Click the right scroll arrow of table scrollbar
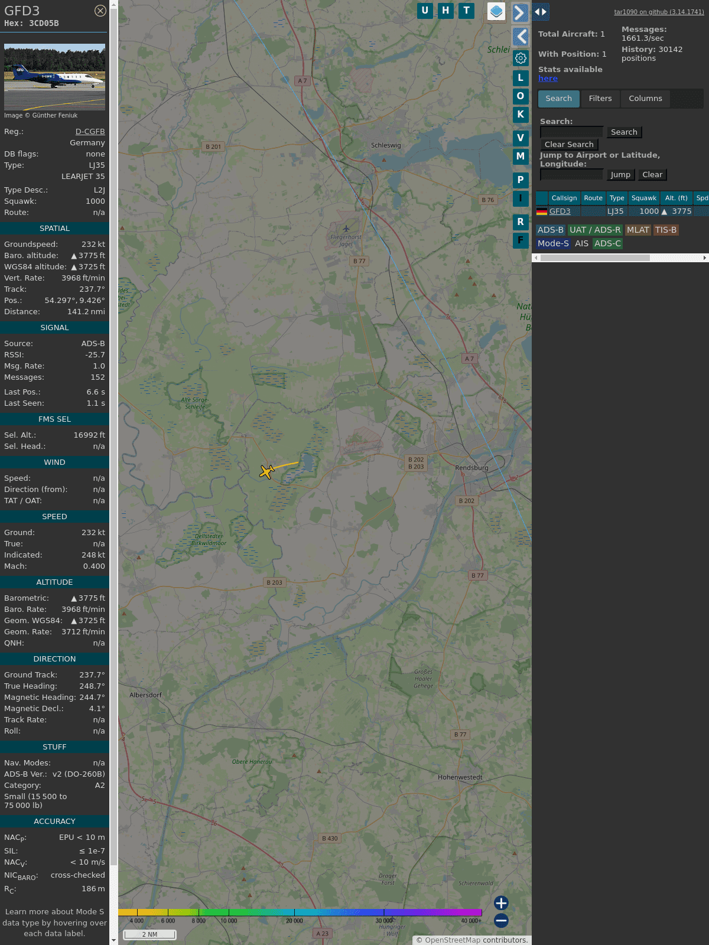 pos(705,258)
